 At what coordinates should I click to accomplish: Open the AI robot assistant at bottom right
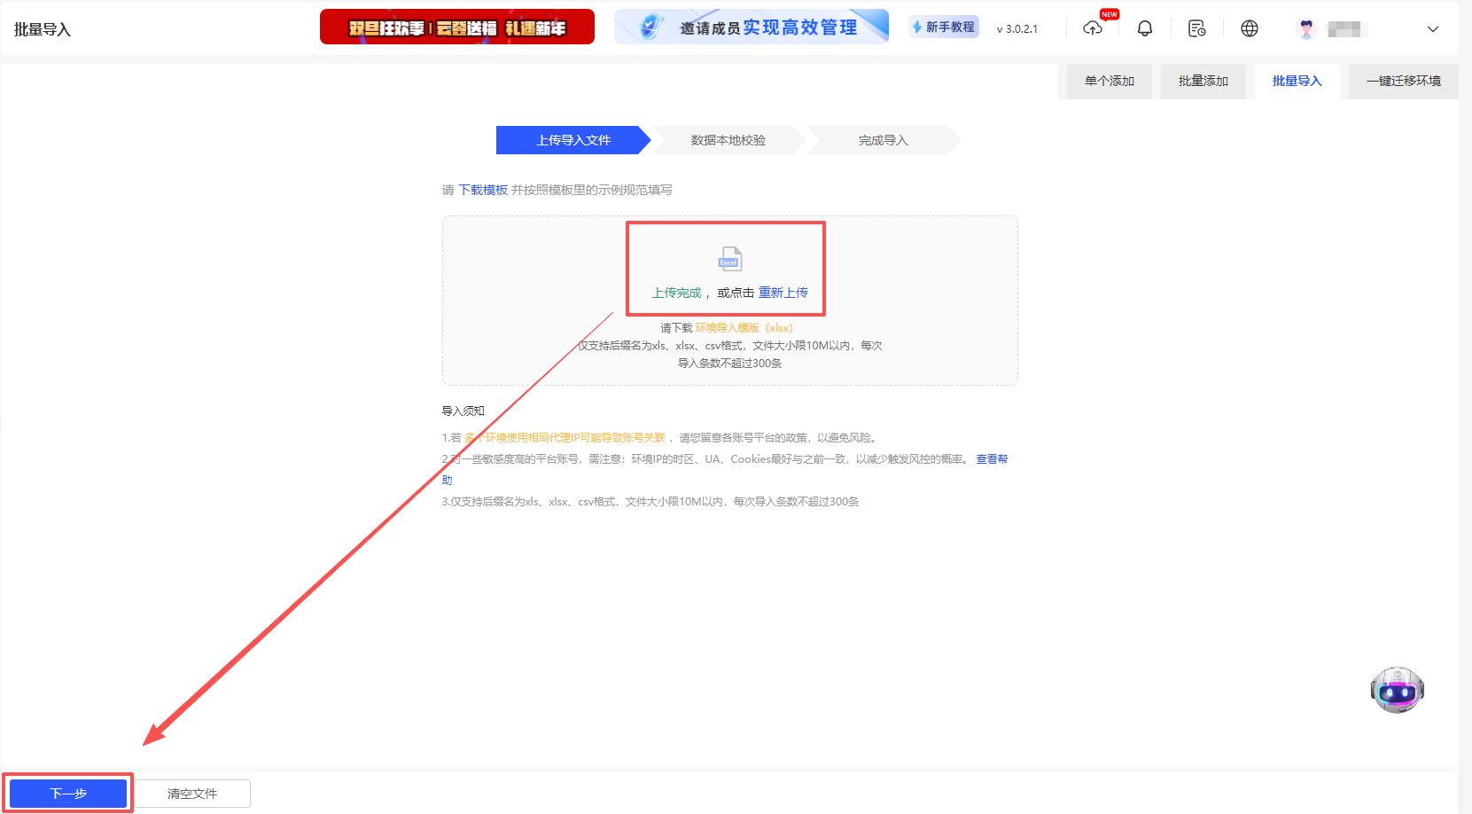coord(1398,690)
